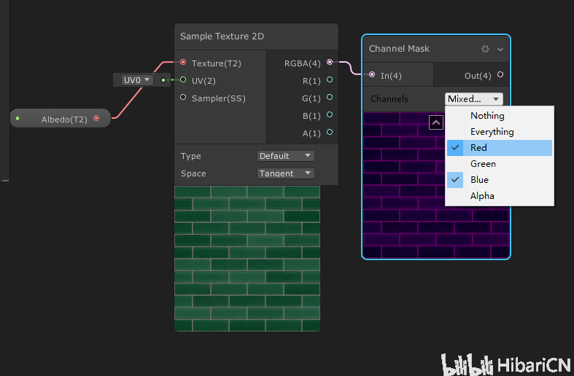Open the UV0 channel dropdown
The width and height of the screenshot is (574, 376).
(x=136, y=80)
